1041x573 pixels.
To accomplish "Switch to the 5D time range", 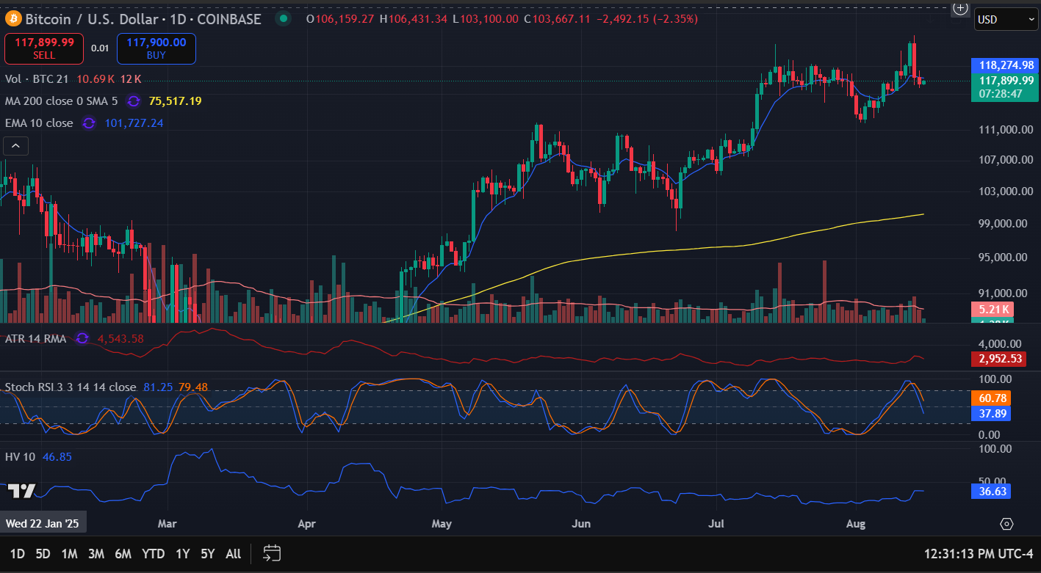I will [43, 554].
